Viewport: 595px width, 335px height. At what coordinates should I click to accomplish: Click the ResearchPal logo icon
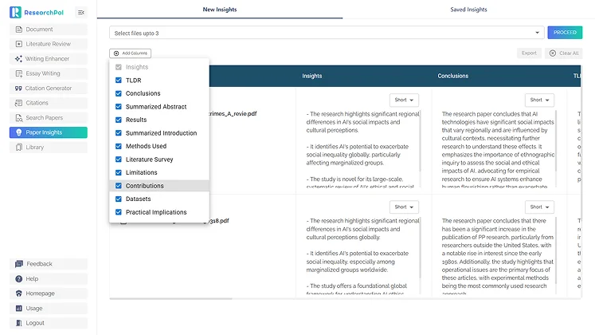click(15, 12)
